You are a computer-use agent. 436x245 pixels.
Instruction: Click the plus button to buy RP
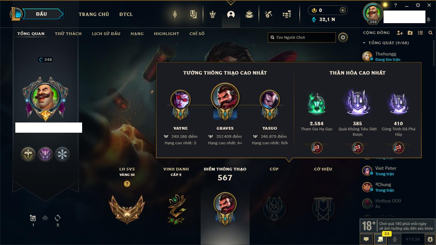pos(343,10)
